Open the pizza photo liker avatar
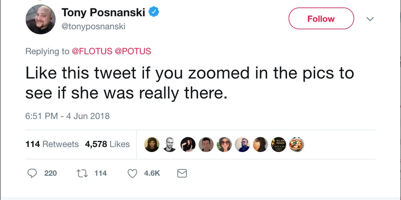The height and width of the screenshot is (200, 401). click(296, 145)
